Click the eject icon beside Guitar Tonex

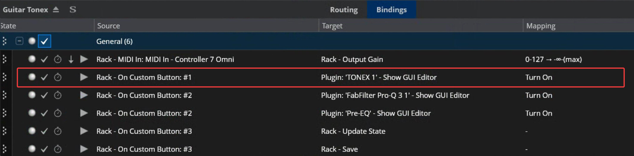[x=56, y=10]
